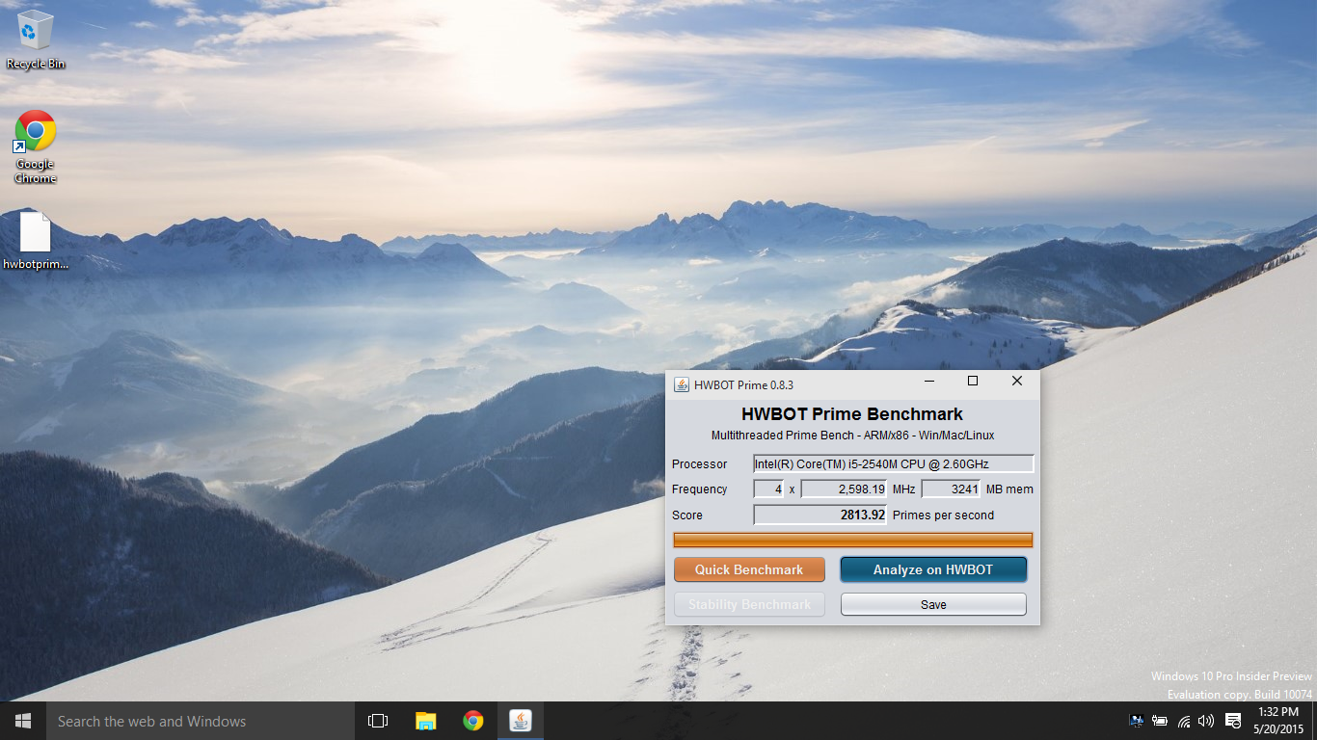Click the Quick Benchmark button

tap(749, 569)
